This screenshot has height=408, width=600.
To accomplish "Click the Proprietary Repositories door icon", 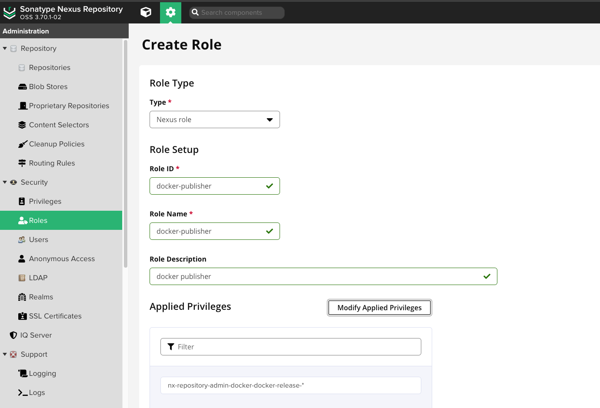I will (x=23, y=106).
